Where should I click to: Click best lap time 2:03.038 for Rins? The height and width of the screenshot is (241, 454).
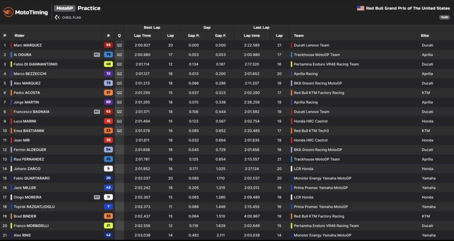142,235
